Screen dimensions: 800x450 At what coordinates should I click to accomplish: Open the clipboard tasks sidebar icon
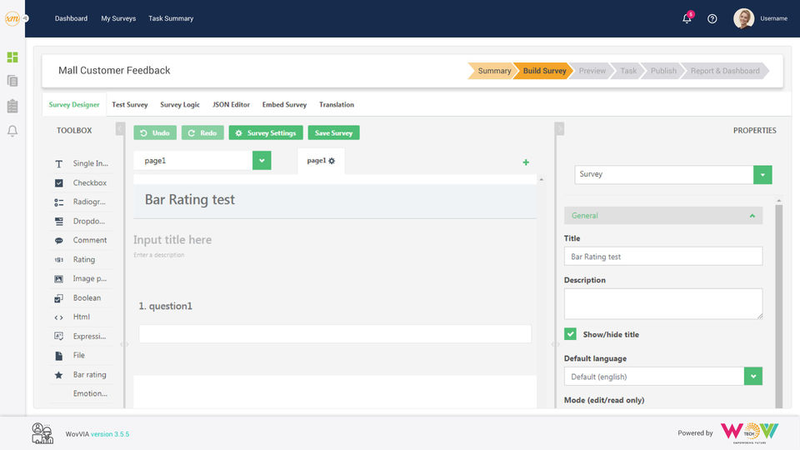coord(12,106)
